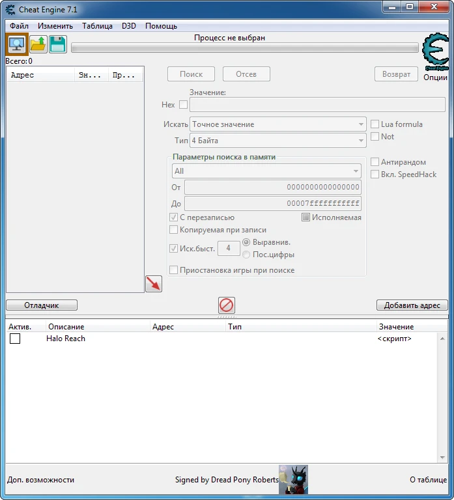This screenshot has width=454, height=500.
Task: Open the process list computer icon
Action: coord(17,44)
